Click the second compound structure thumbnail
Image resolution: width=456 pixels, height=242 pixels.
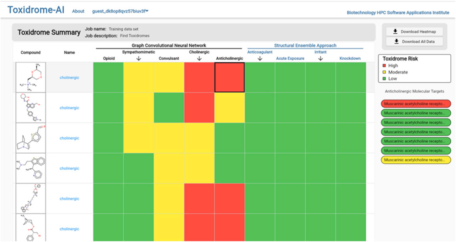31,108
